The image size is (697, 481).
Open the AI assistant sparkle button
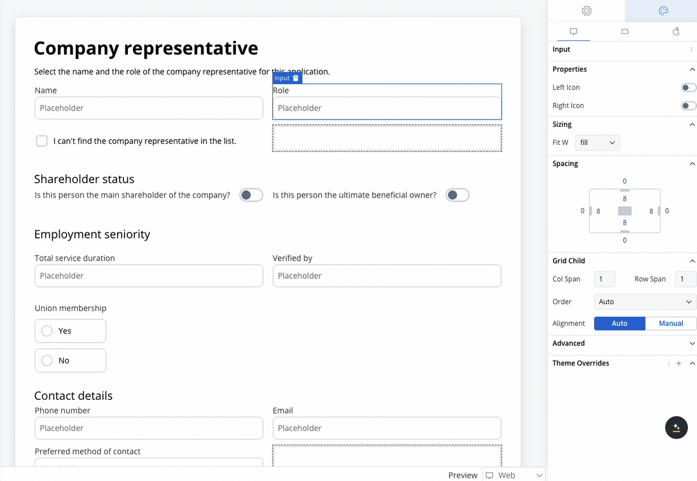point(677,428)
